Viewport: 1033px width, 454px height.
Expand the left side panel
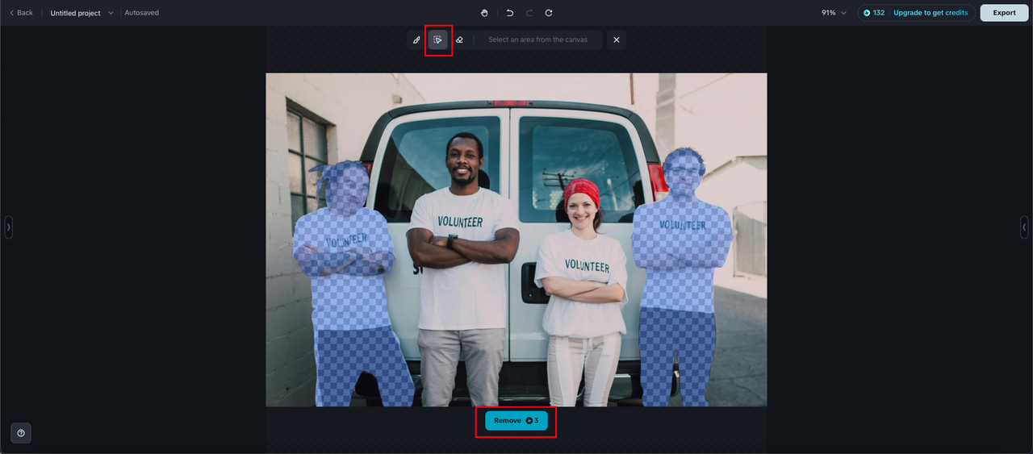click(9, 227)
